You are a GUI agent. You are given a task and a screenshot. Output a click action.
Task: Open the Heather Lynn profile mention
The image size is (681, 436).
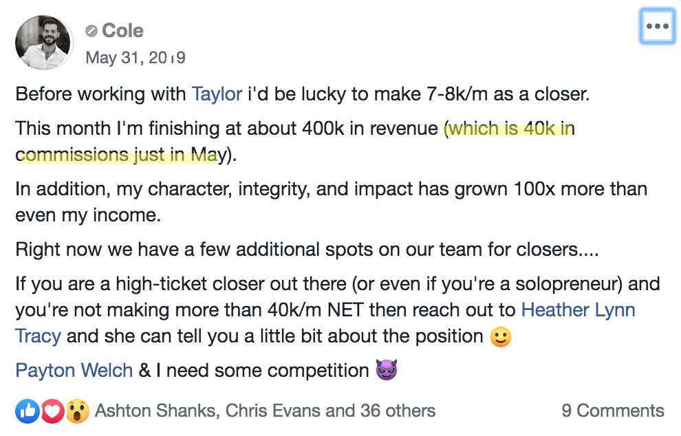[578, 309]
